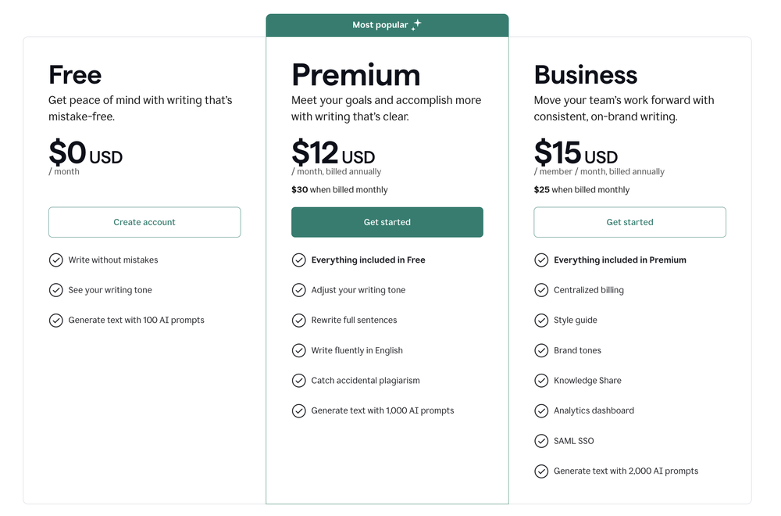Click the check icon beside Analytics dashboard

[x=541, y=410]
